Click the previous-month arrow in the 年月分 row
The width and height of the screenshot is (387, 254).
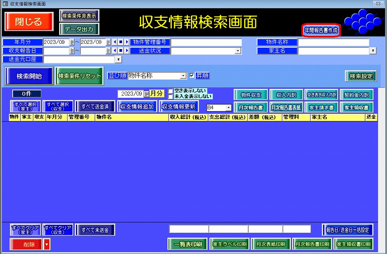point(115,42)
